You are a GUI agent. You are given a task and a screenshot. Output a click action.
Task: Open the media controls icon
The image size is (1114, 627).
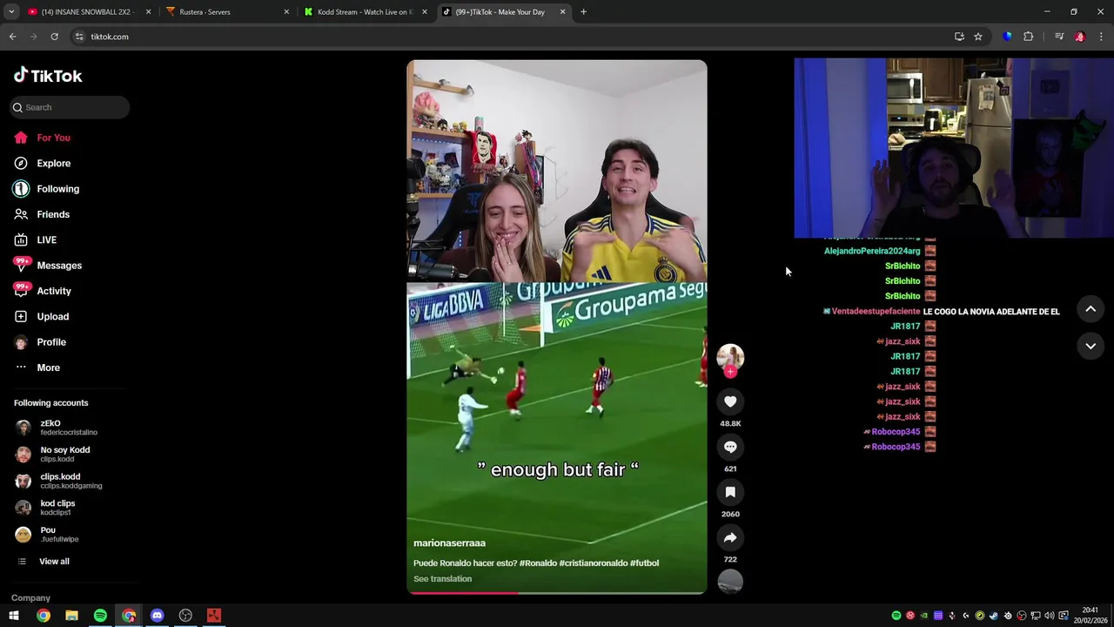coord(1059,37)
